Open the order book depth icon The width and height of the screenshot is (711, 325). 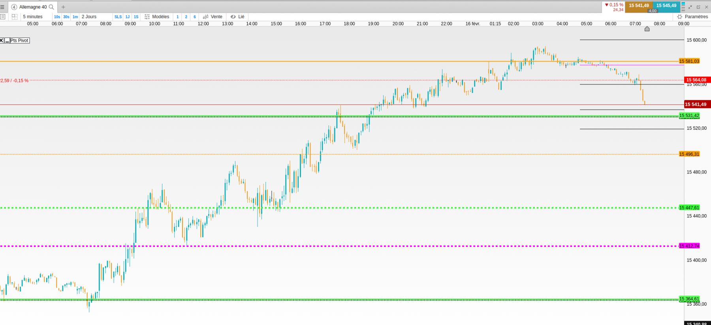(x=683, y=7)
